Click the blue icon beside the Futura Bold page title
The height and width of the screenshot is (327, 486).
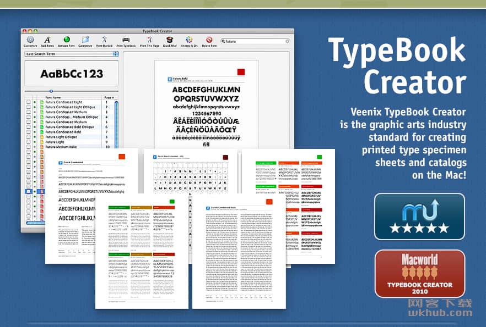coord(170,80)
